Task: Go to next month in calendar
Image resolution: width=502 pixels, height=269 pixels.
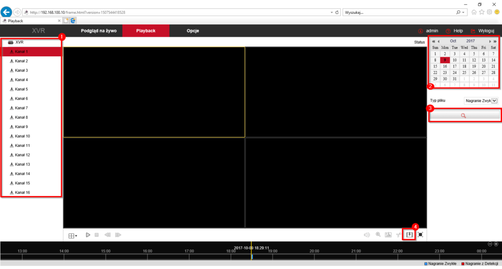Action: pyautogui.click(x=490, y=41)
